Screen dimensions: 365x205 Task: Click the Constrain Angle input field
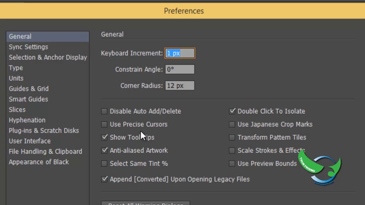pos(180,69)
